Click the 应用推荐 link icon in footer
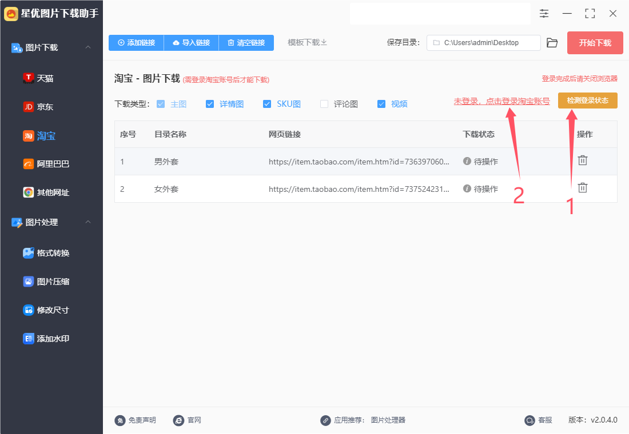 pos(325,420)
